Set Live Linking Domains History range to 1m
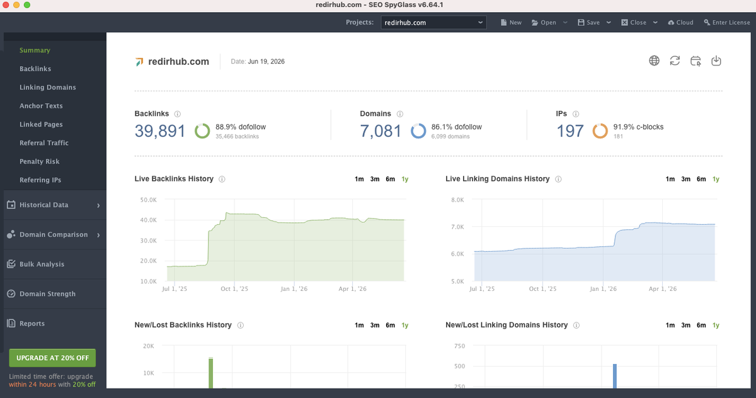Viewport: 756px width, 398px height. [x=670, y=179]
